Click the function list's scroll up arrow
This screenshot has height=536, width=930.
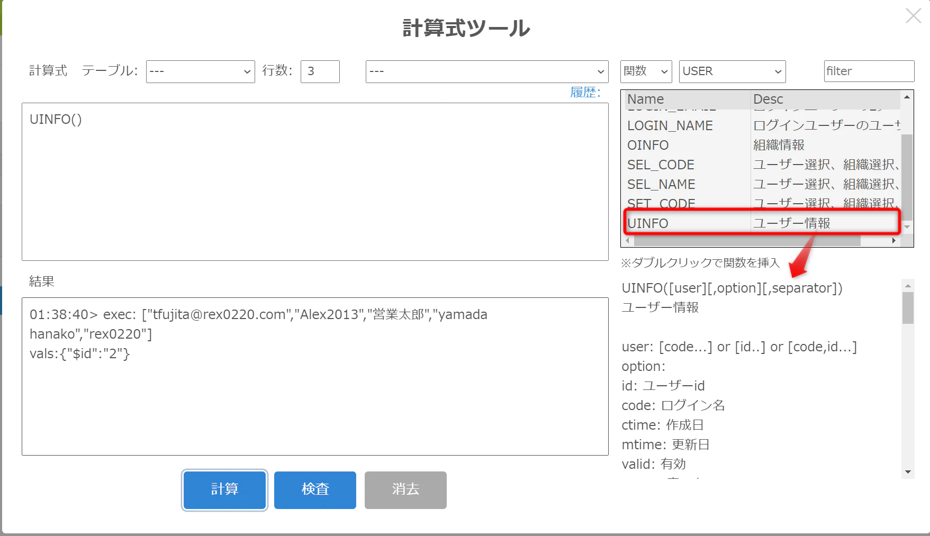tap(907, 97)
